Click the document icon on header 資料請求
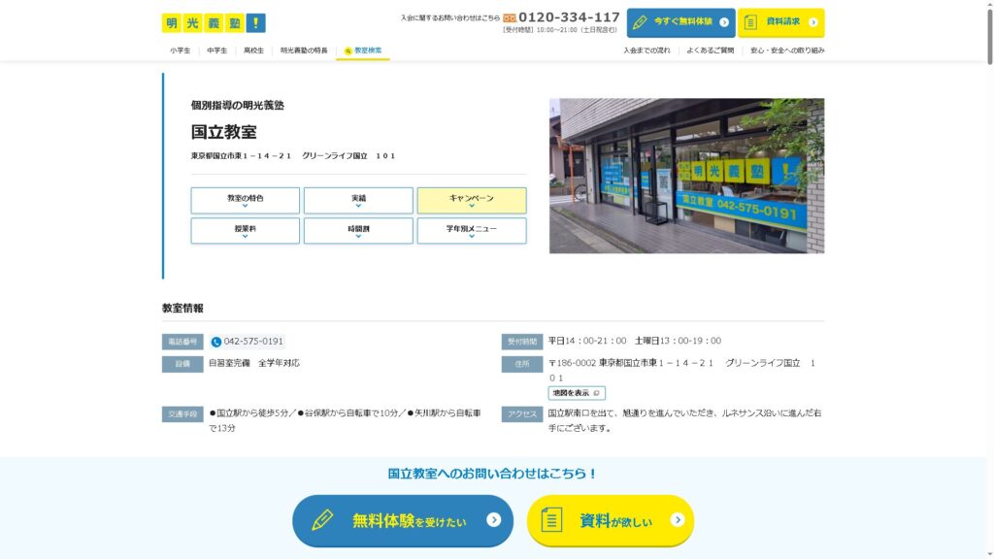994x559 pixels. (x=751, y=22)
